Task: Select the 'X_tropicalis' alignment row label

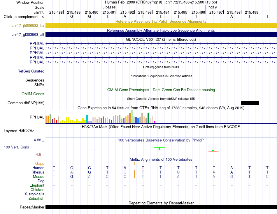Action: [x=34, y=194]
